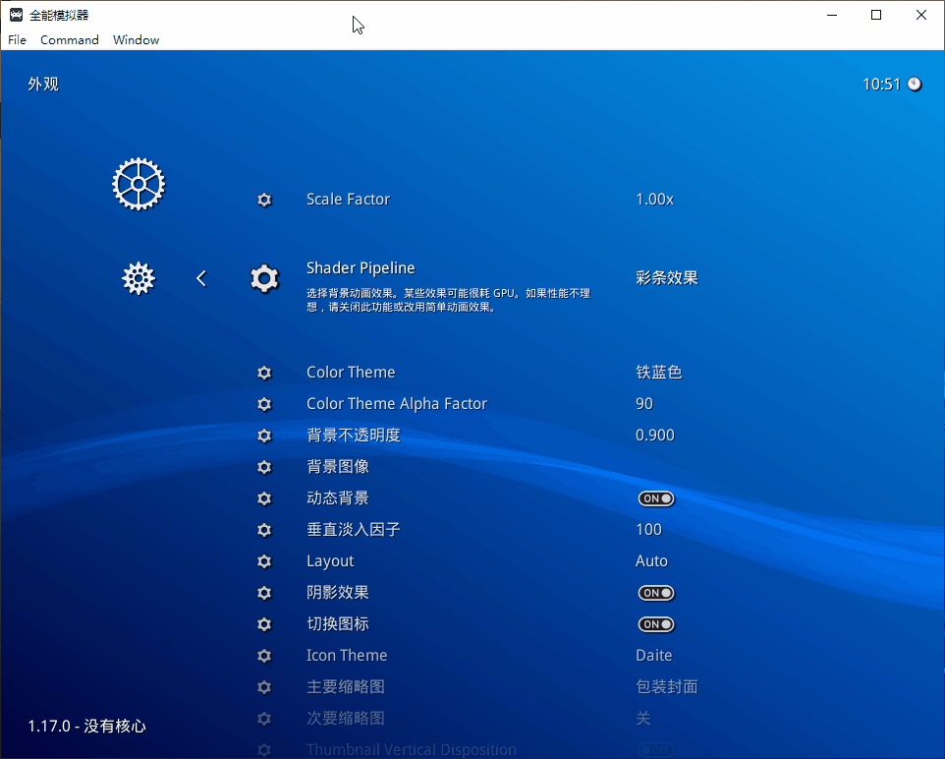Select the 主要缩略图 setting label
The image size is (945, 759).
[x=346, y=686]
